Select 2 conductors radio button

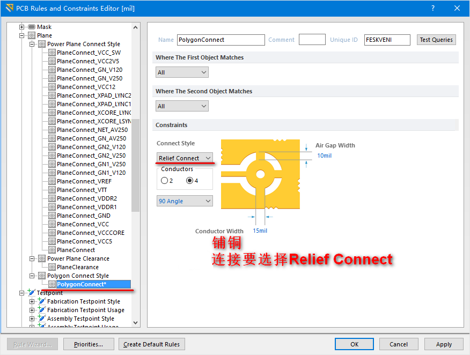coord(164,181)
